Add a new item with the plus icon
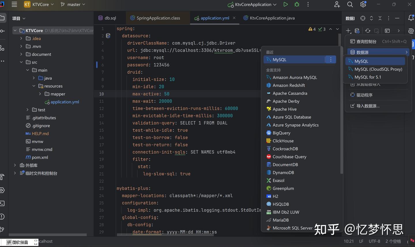 pyautogui.click(x=348, y=31)
